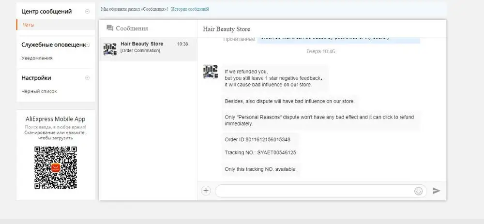Click the Hair Beauty Store chat header title
The image size is (484, 224).
(x=227, y=29)
